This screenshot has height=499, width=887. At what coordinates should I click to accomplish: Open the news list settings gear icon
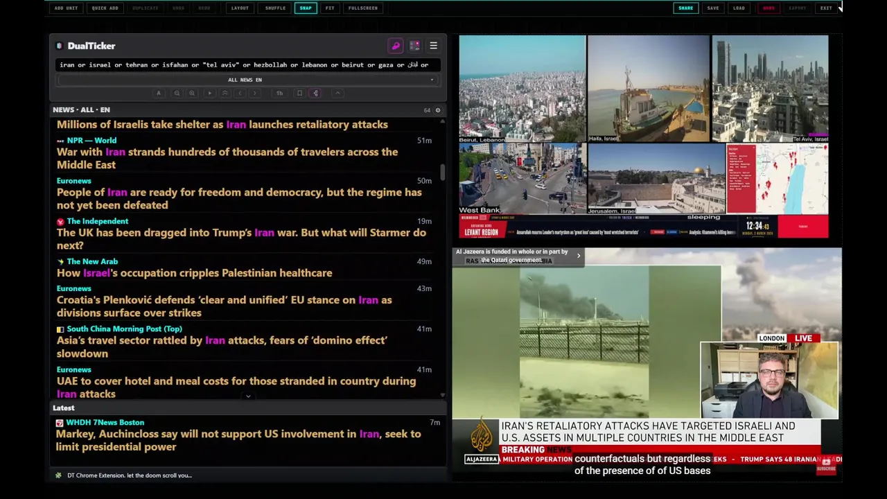[437, 110]
